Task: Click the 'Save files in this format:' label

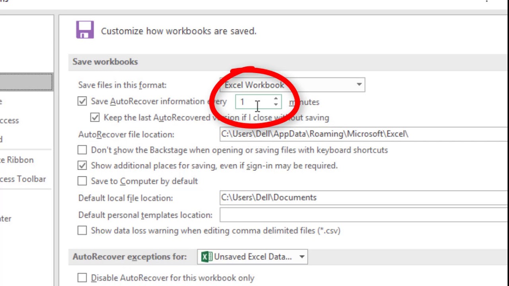Action: click(x=122, y=85)
